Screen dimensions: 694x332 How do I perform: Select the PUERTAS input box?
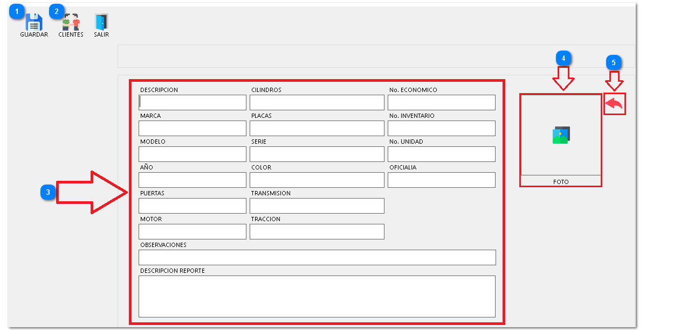(193, 206)
